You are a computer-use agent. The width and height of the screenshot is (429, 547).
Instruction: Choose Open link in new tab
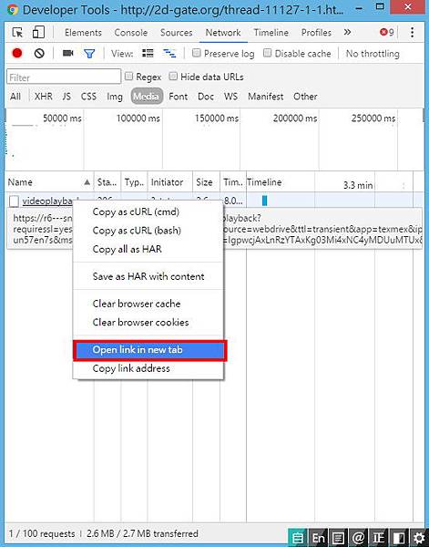tap(150, 350)
